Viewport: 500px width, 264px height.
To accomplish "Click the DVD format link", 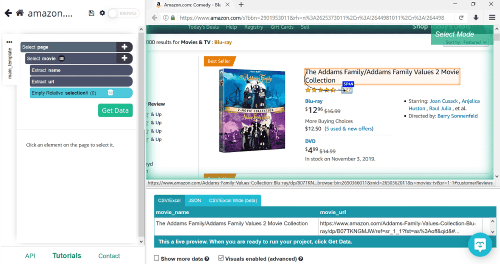I will (x=310, y=141).
